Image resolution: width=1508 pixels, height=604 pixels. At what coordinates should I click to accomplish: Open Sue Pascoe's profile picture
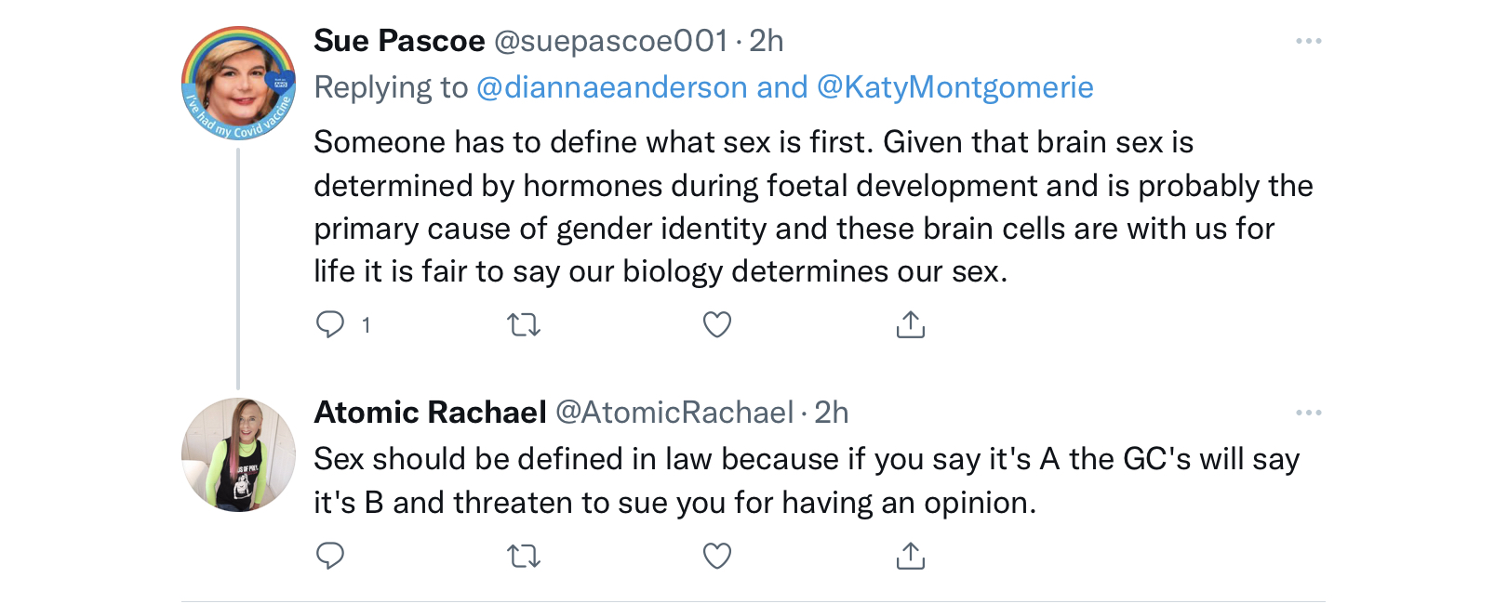[238, 84]
